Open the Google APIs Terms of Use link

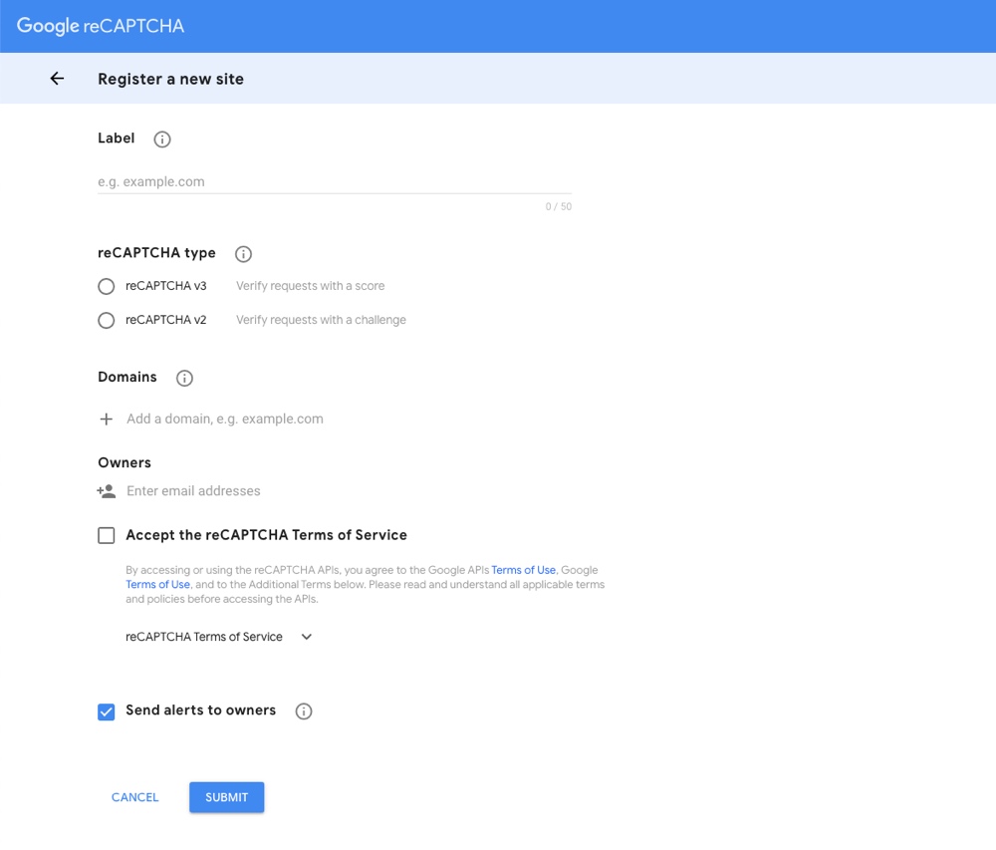pyautogui.click(x=523, y=570)
